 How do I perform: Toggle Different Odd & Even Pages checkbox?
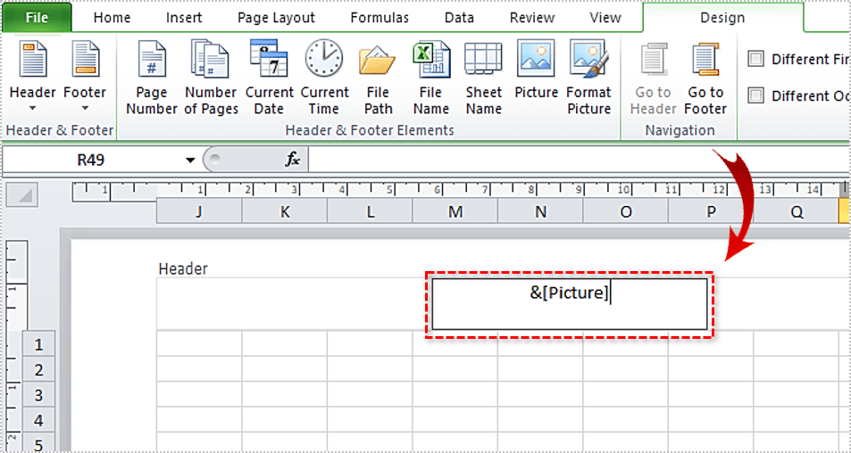point(756,95)
